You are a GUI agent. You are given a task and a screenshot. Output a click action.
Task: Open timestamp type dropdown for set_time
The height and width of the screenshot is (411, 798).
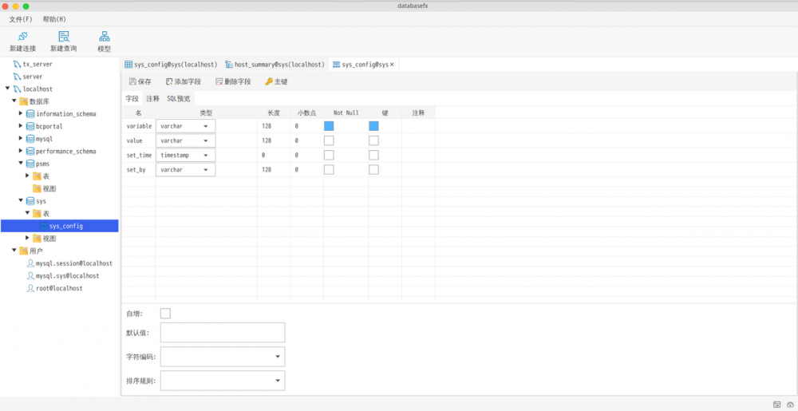click(186, 155)
